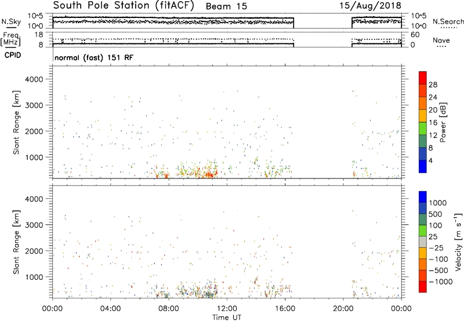
Task: Select the -100 label on the Velocity colorbar
Action: pyautogui.click(x=438, y=259)
